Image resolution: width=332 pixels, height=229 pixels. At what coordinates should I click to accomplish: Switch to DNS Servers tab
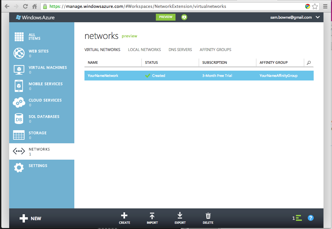(x=180, y=50)
